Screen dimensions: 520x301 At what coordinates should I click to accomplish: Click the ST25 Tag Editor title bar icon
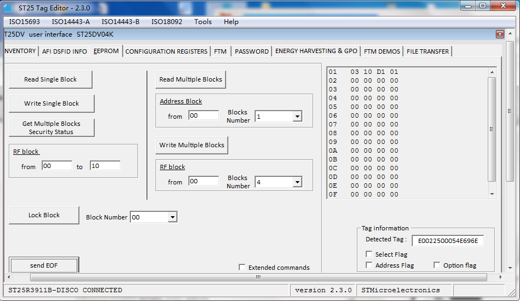pyautogui.click(x=7, y=8)
